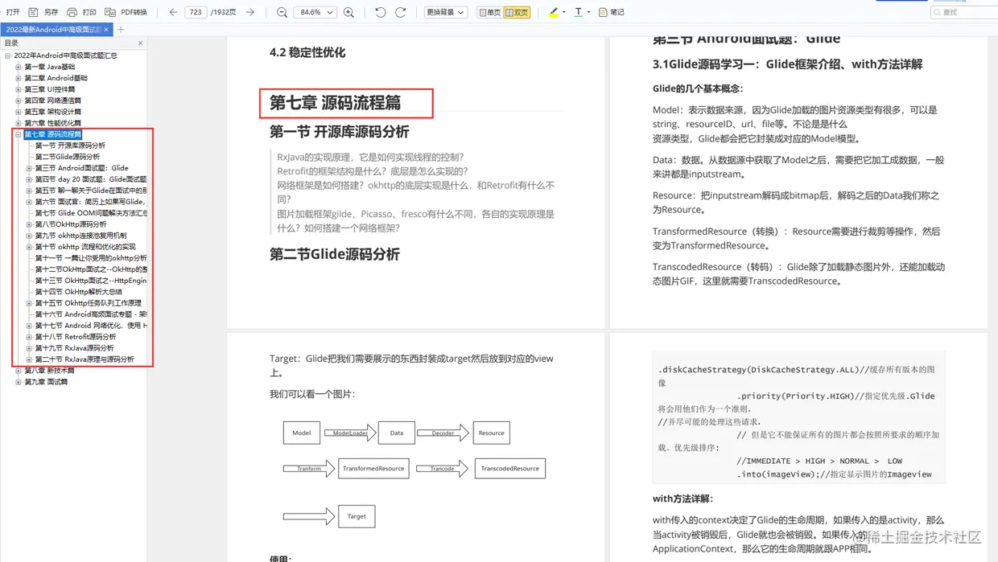Select the green text underline tool
998x562 pixels.
(x=578, y=12)
